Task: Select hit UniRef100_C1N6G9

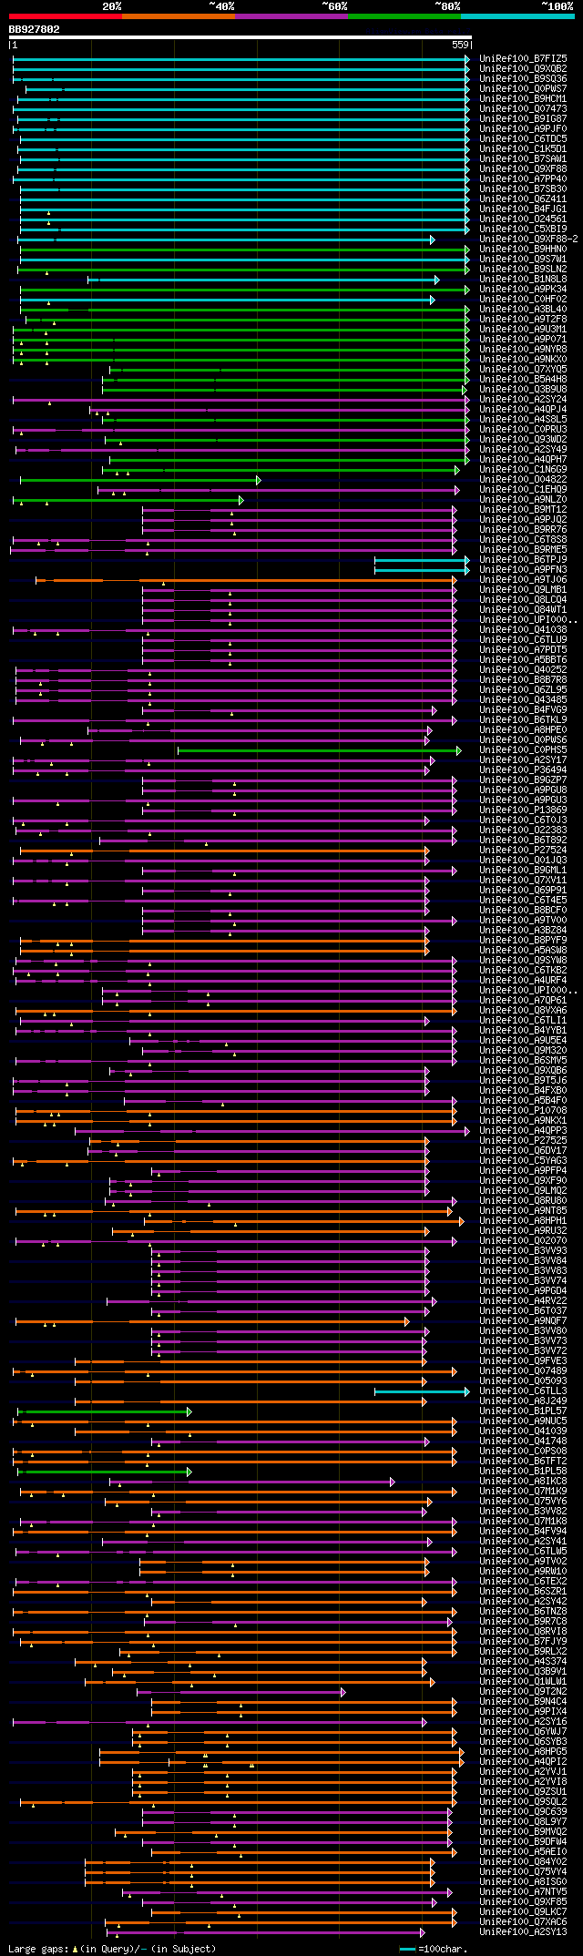Action: pos(523,469)
